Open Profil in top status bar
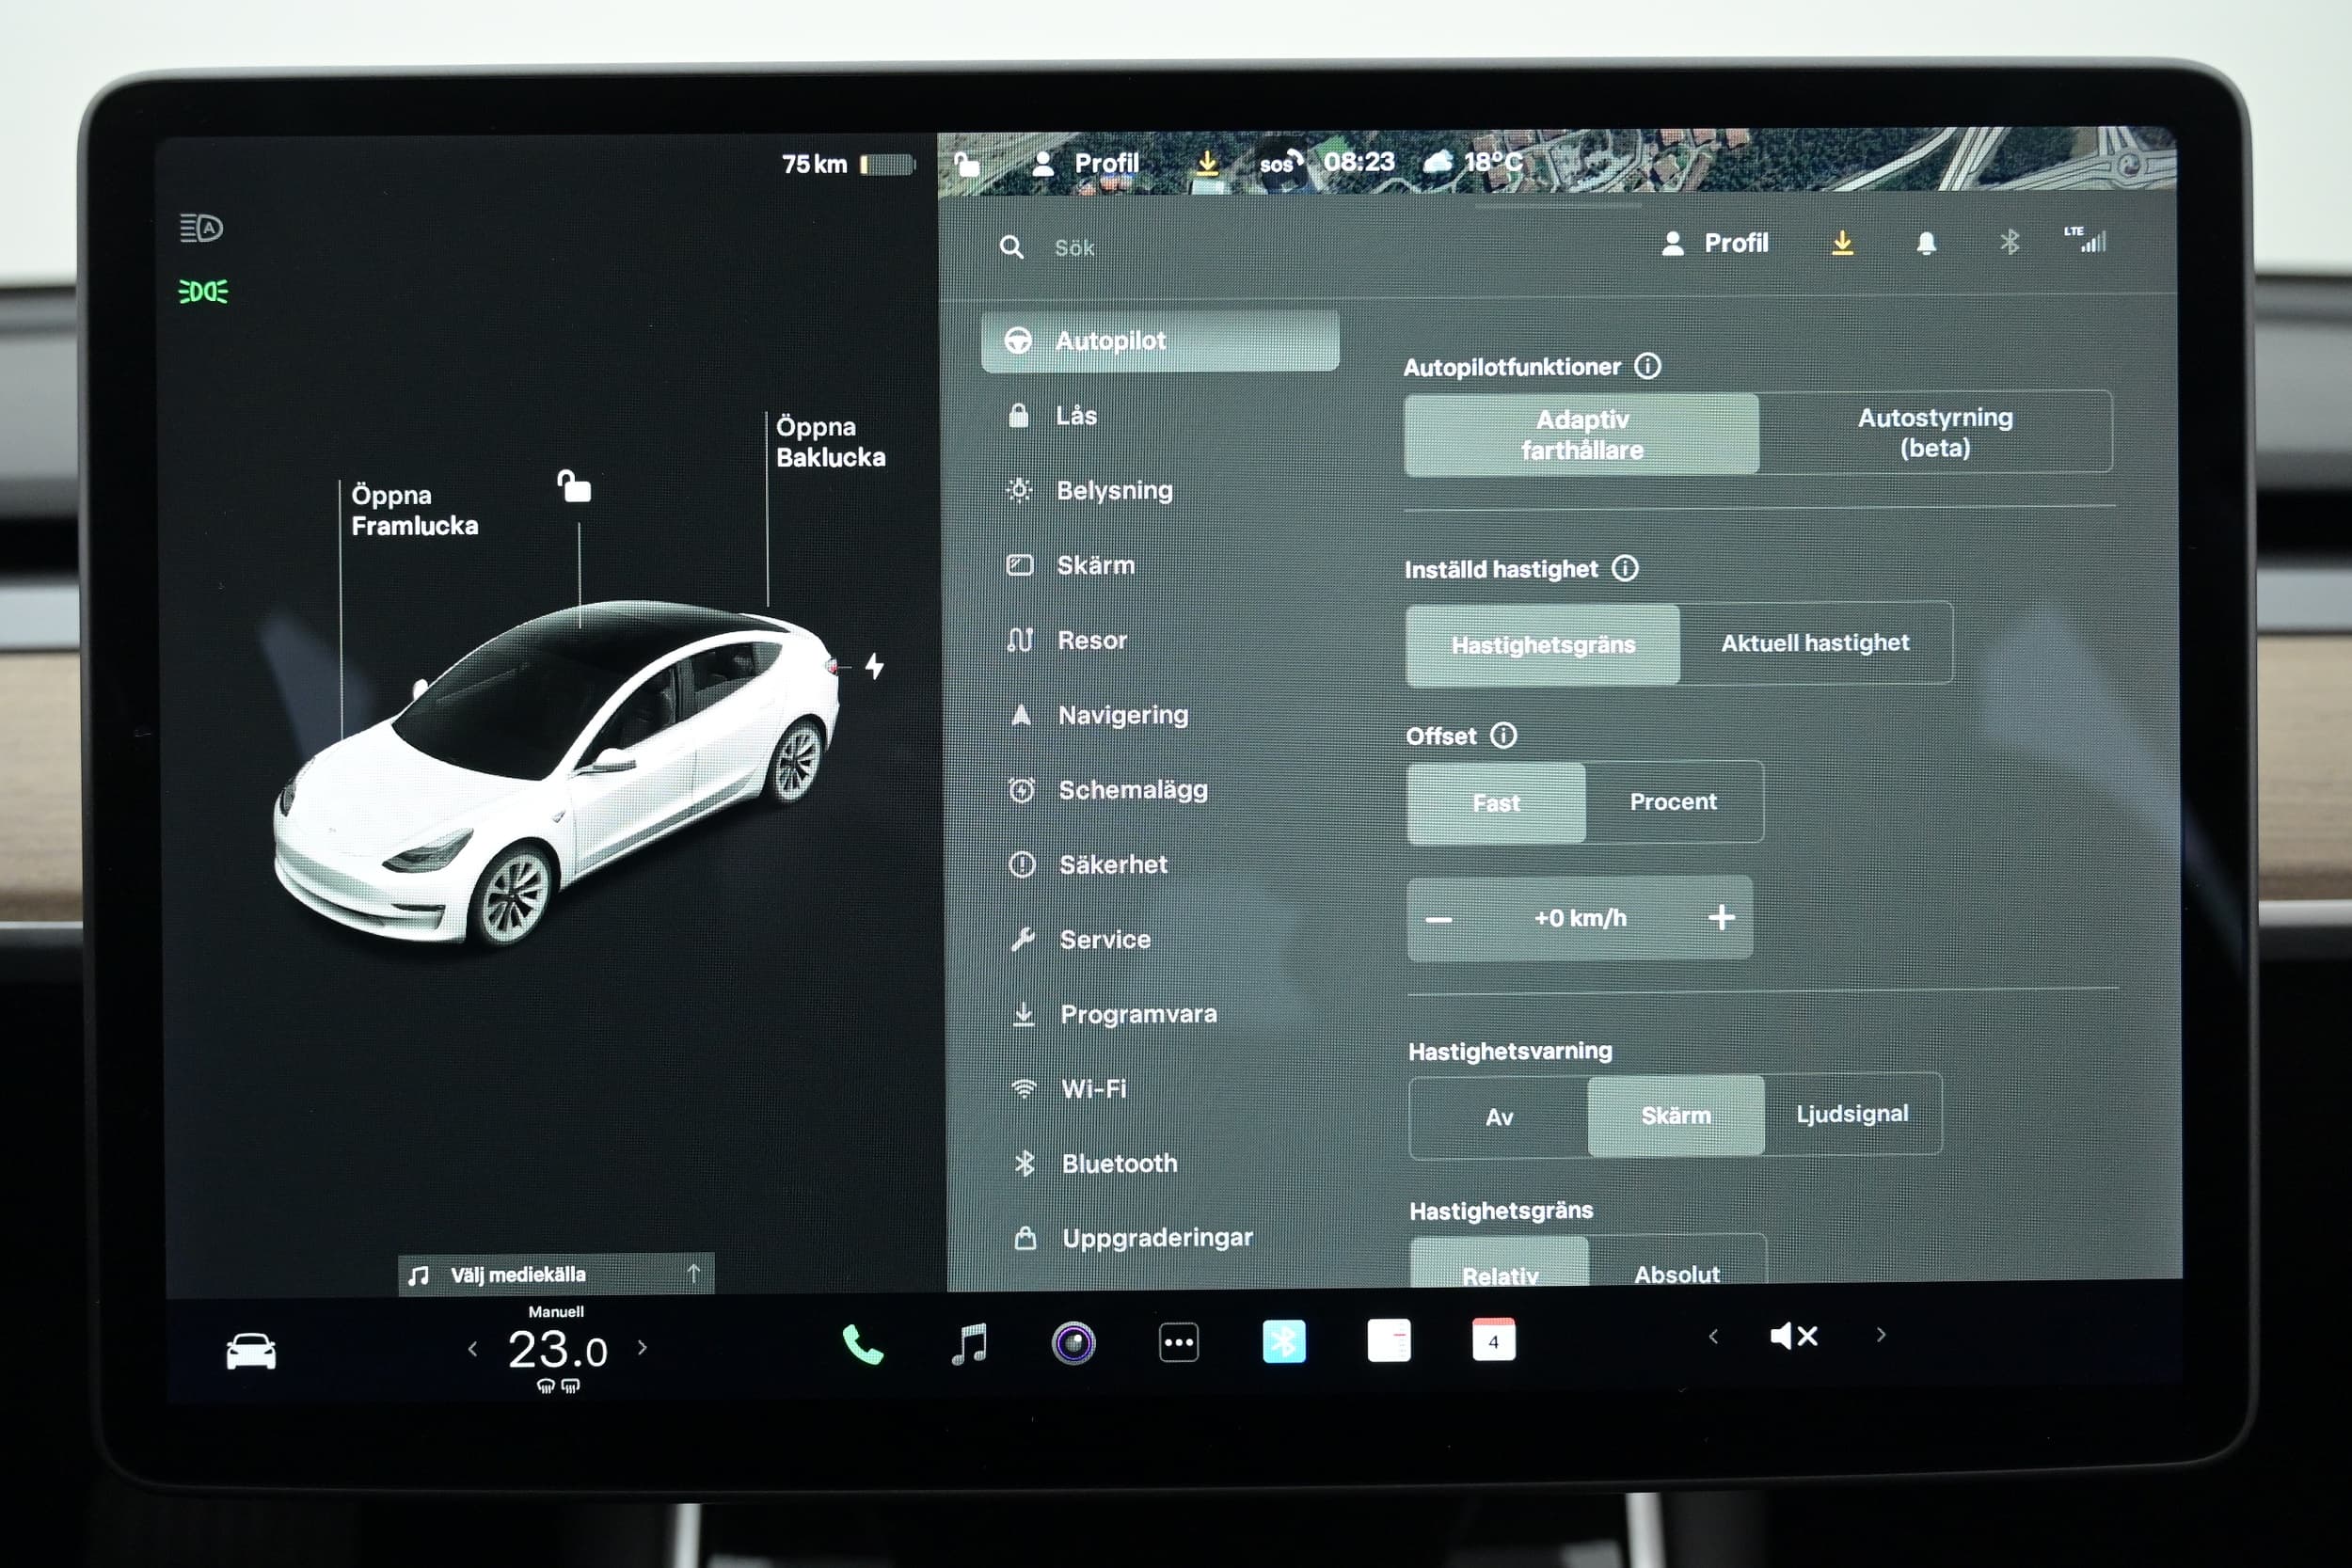The image size is (2352, 1568). [1085, 163]
